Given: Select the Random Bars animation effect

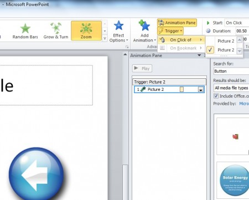Looking at the screenshot, I should coord(25,31).
